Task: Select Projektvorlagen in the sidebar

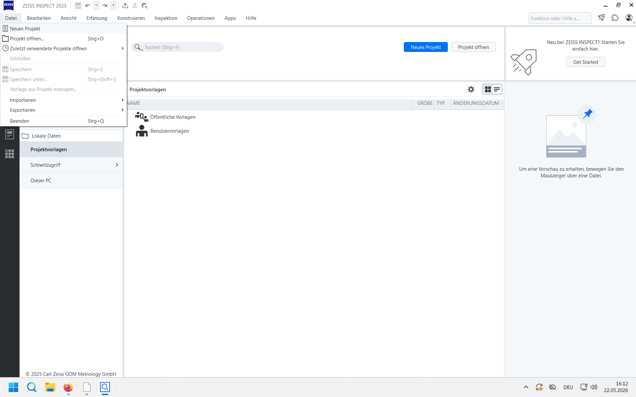Action: [71, 149]
